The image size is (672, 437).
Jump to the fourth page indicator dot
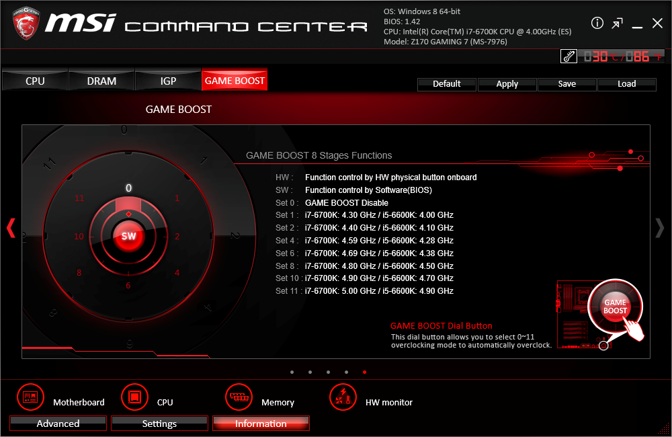point(346,372)
